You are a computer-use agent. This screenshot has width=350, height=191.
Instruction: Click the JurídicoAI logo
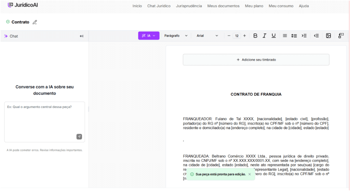(23, 5)
